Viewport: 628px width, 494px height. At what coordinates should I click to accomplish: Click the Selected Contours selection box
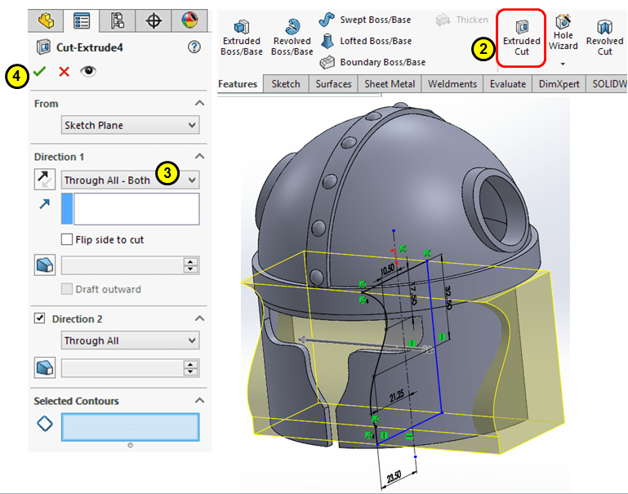point(130,427)
